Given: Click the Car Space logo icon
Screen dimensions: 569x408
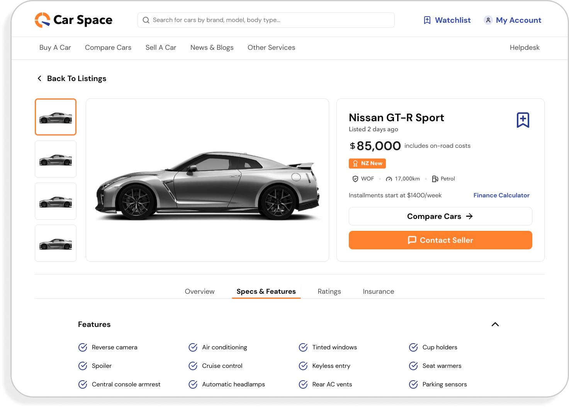Looking at the screenshot, I should pyautogui.click(x=42, y=20).
